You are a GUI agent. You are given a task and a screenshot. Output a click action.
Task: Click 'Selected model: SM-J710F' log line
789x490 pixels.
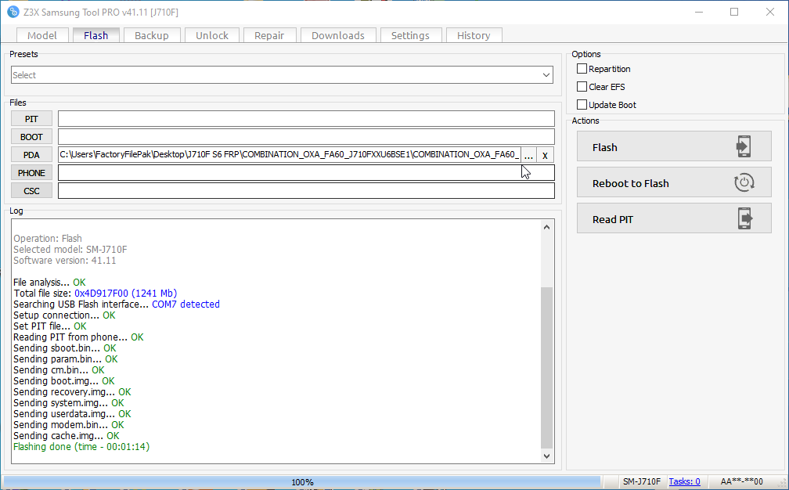point(70,249)
